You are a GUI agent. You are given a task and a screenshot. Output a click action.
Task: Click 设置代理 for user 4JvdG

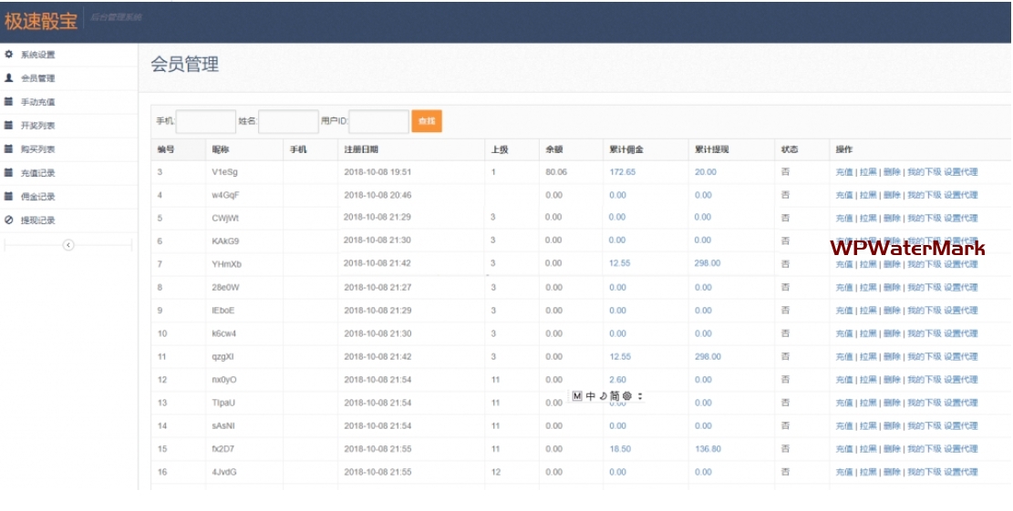(961, 472)
